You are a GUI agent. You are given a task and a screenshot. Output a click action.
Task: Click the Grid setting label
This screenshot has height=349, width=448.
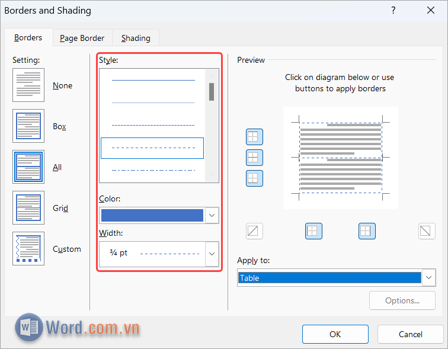60,208
